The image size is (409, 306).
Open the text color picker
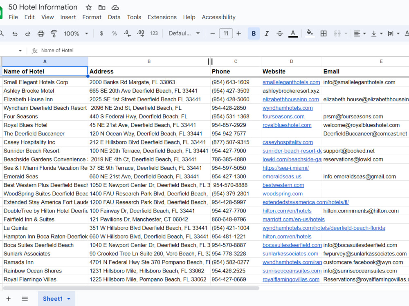tap(294, 33)
